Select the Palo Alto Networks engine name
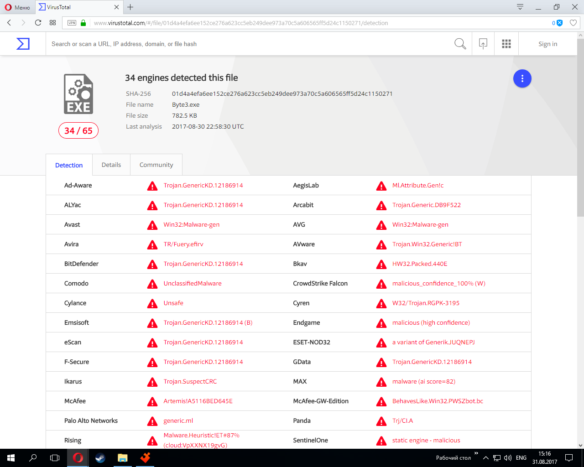 91,420
